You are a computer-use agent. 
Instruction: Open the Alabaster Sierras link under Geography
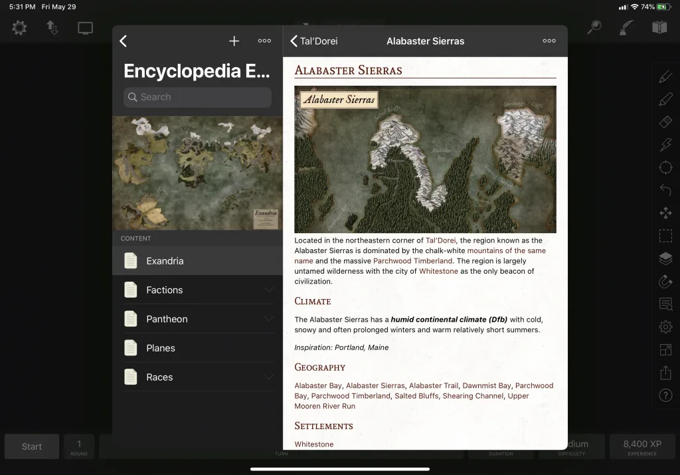coord(375,385)
